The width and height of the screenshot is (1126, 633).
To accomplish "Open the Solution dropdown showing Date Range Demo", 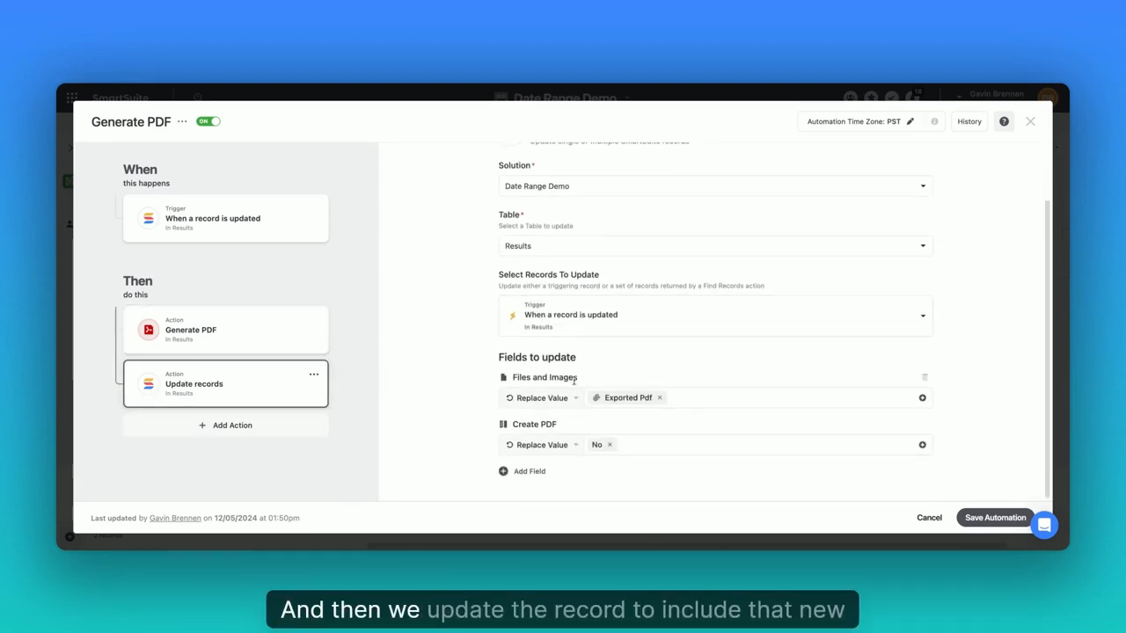I will (x=715, y=186).
